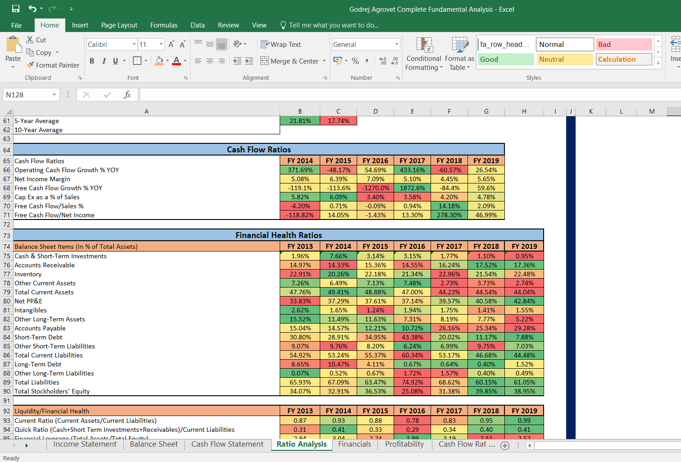This screenshot has height=462, width=681.
Task: Click the Paste clipboard icon
Action: coord(13,44)
